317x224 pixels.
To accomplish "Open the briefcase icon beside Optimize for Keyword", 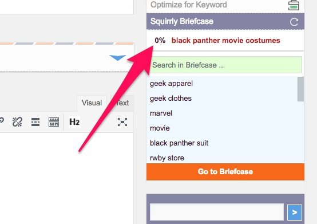I will (x=294, y=5).
